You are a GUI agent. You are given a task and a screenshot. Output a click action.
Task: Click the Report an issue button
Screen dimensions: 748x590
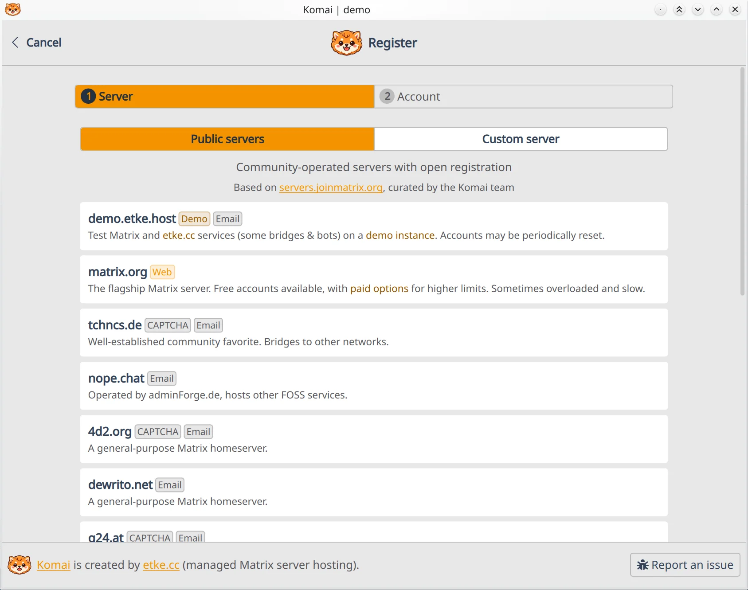685,565
